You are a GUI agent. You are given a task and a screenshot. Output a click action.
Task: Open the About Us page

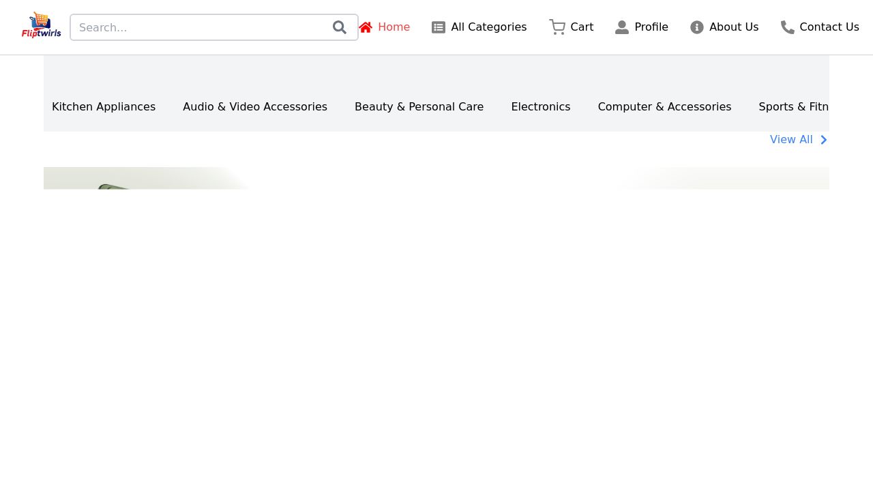click(x=724, y=27)
